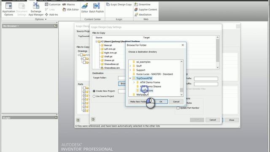The height and width of the screenshot is (152, 270).
Task: Select Right Arm.ipt in source list
Action: [111, 53]
